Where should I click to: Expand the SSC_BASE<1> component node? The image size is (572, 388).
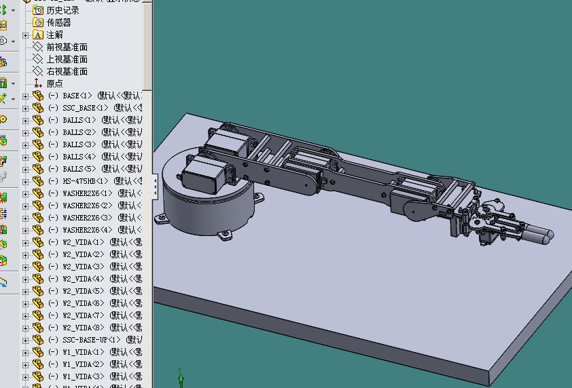pos(25,109)
